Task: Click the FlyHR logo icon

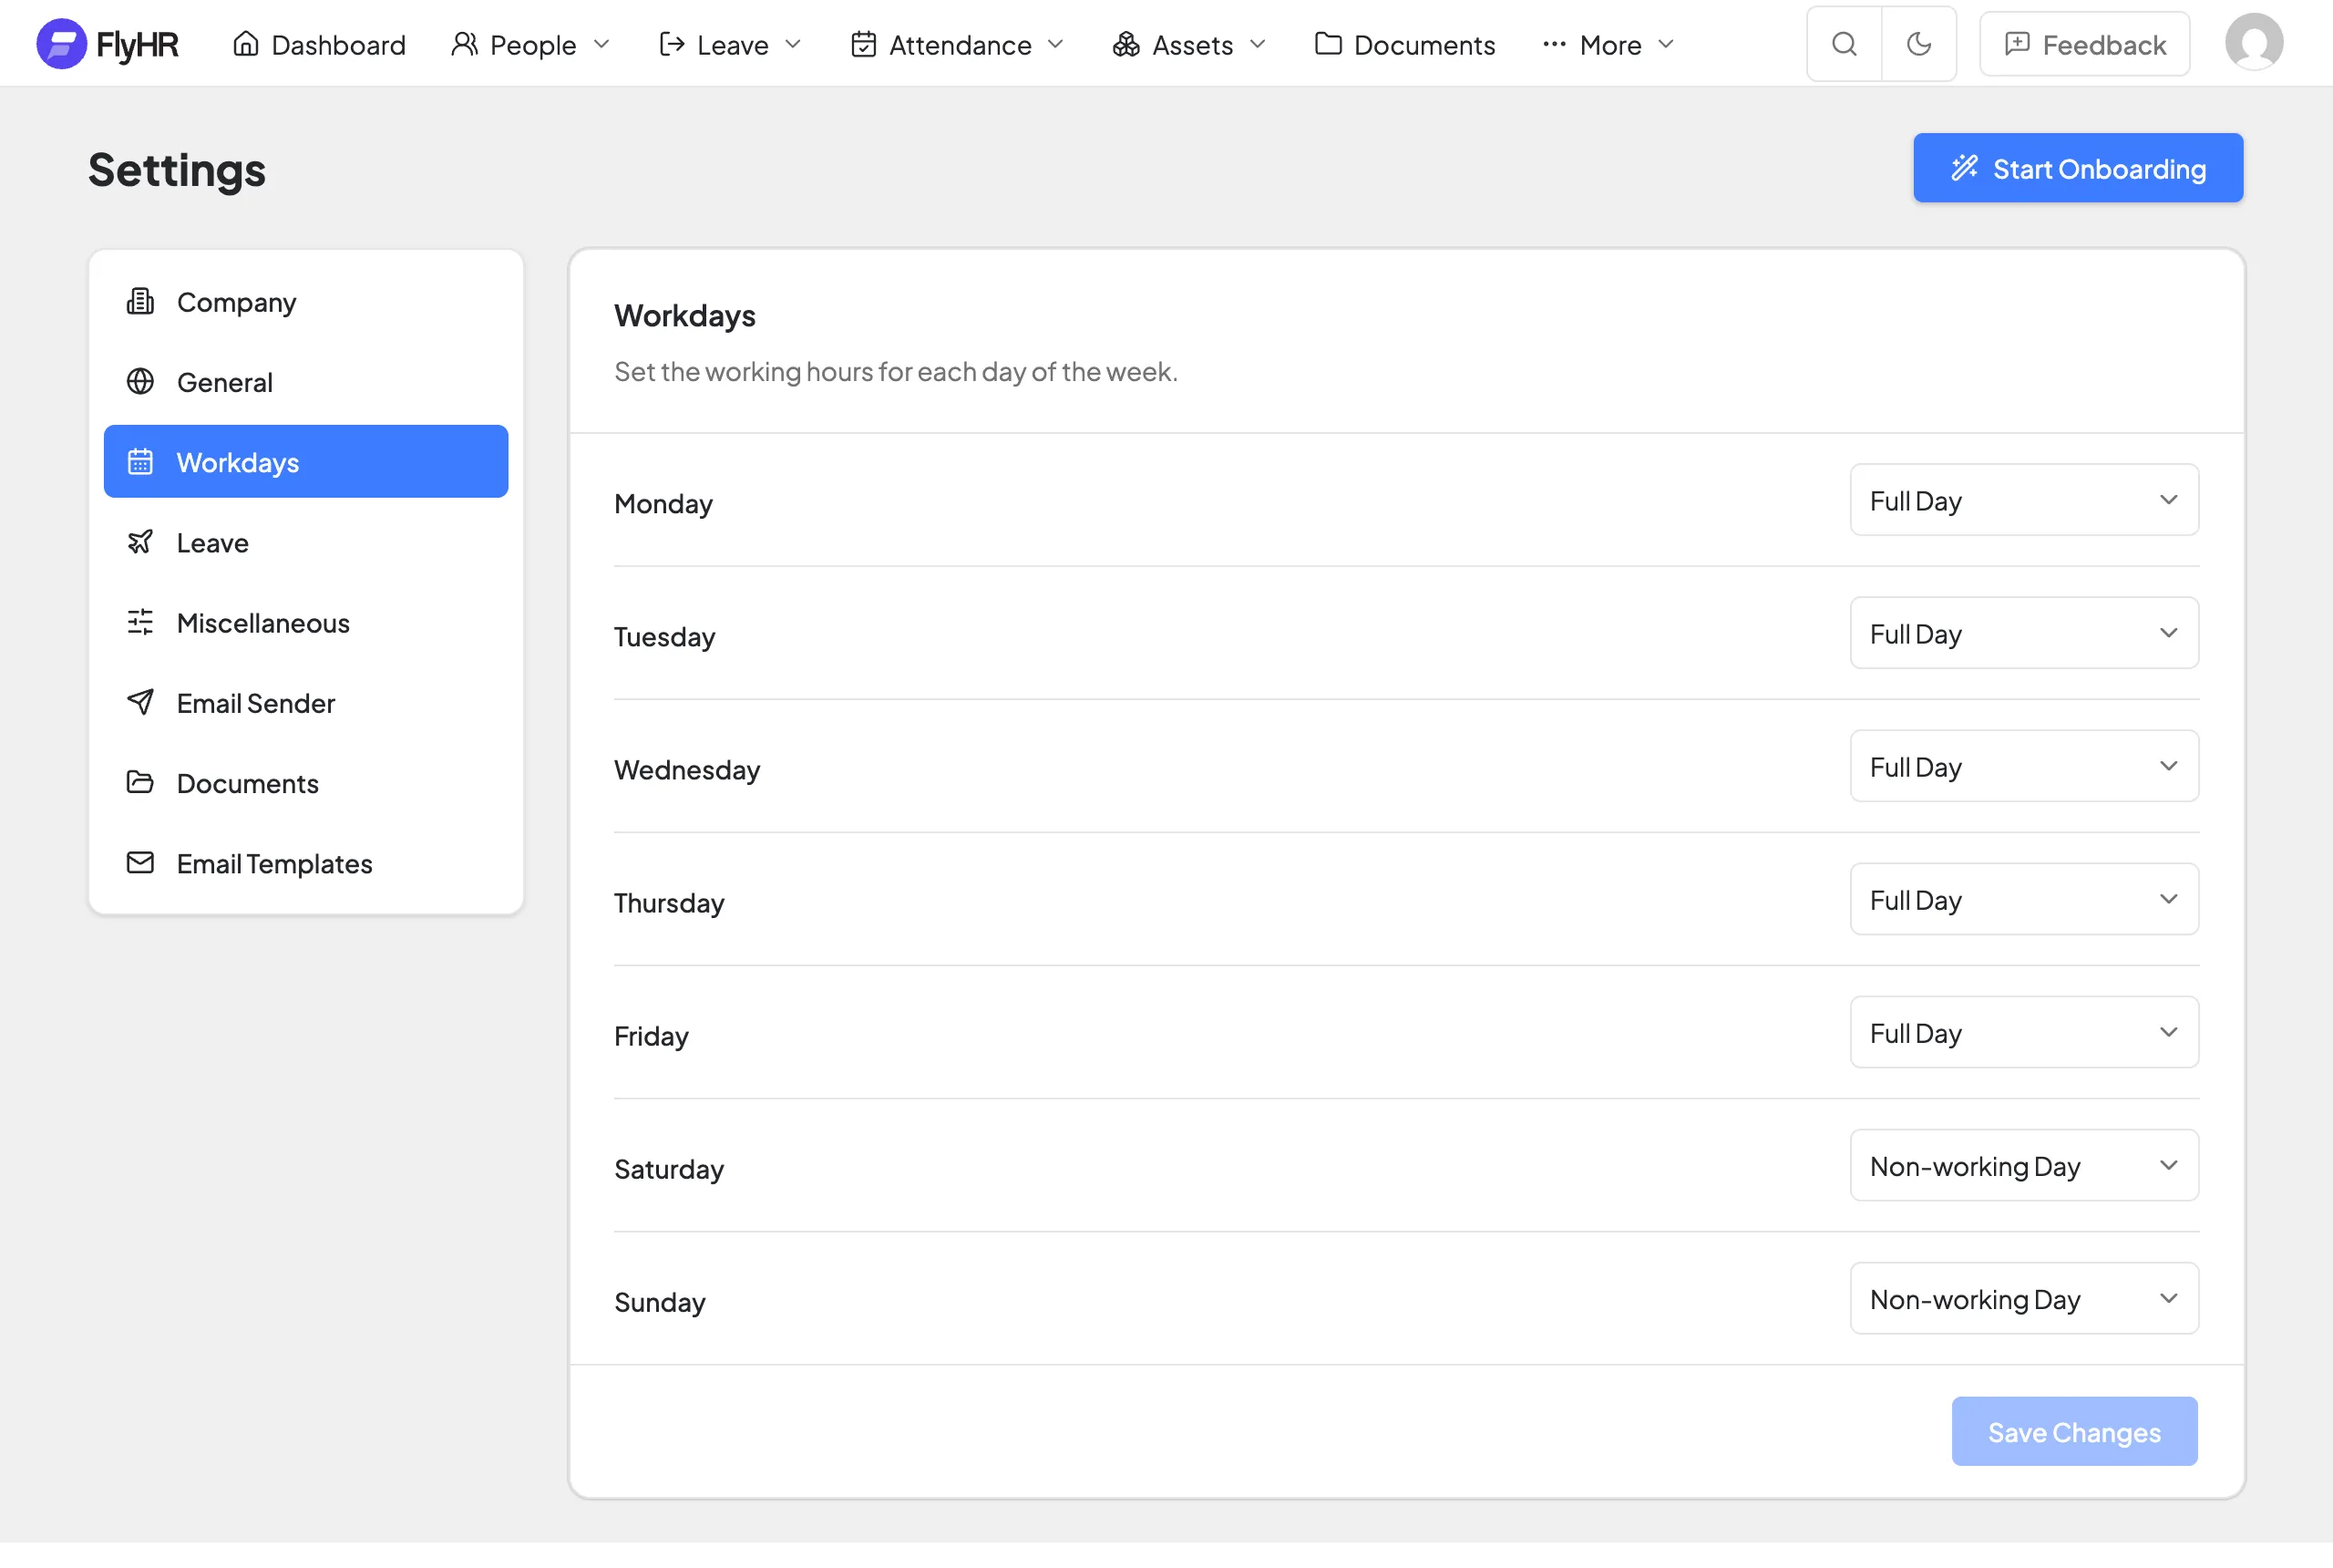Action: click(61, 44)
